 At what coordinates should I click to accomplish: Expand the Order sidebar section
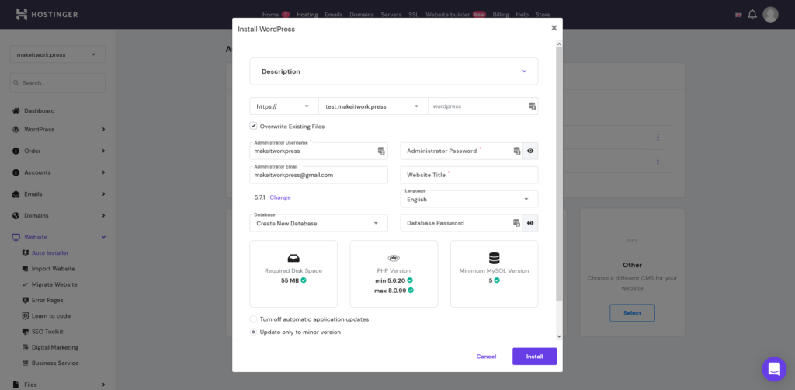click(103, 151)
